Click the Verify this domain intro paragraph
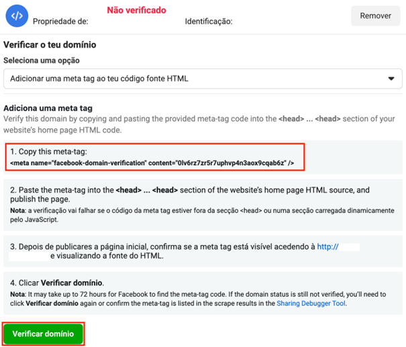The image size is (406, 347). [201, 124]
